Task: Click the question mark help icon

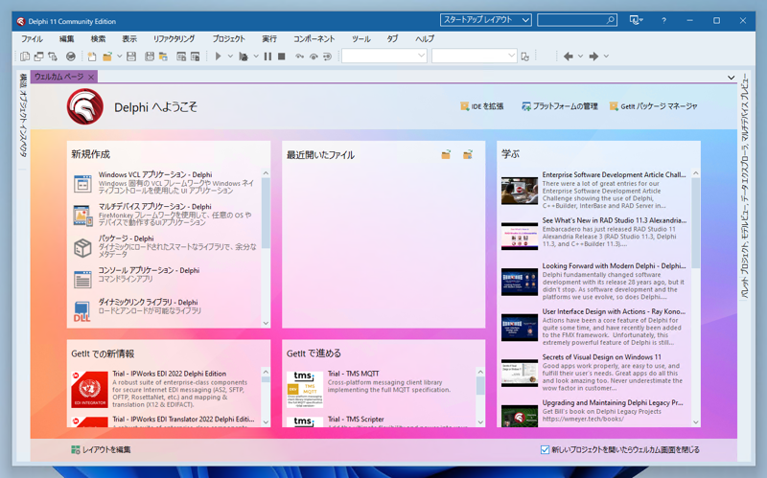Action: tap(663, 20)
